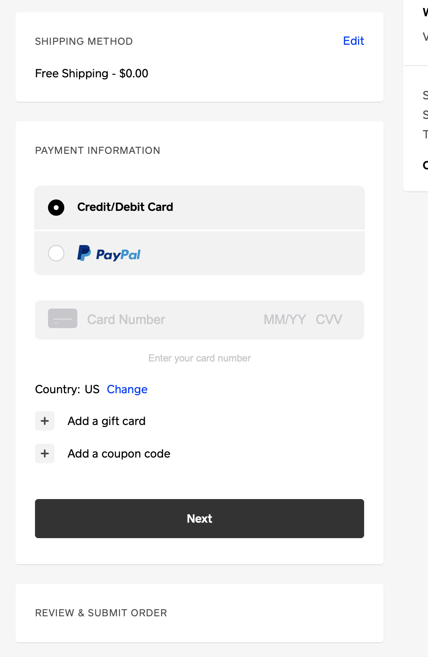428x657 pixels.
Task: Expand the Add a coupon code option
Action: [x=119, y=453]
